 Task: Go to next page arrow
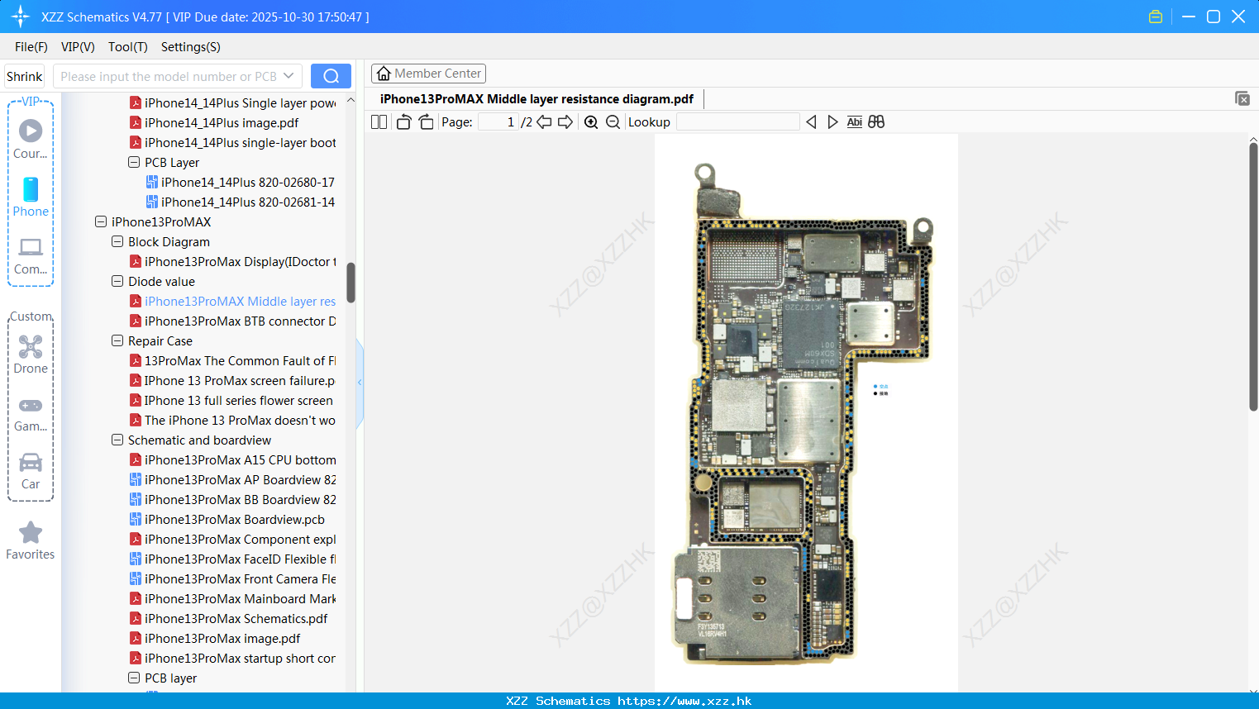565,122
